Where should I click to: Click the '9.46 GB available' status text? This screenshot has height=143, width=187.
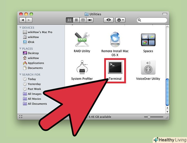click(100, 117)
